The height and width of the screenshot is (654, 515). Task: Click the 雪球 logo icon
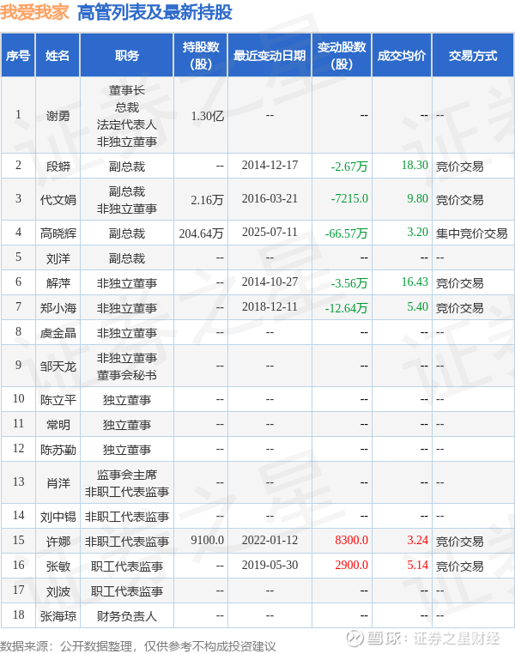tap(354, 638)
